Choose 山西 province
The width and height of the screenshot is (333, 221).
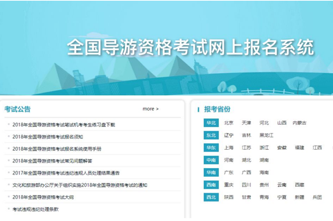pyautogui.click(x=282, y=123)
